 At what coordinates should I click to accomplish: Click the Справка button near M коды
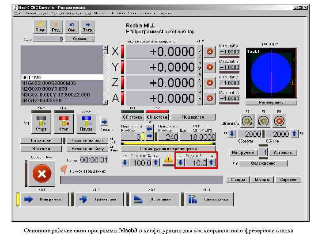click(x=288, y=180)
